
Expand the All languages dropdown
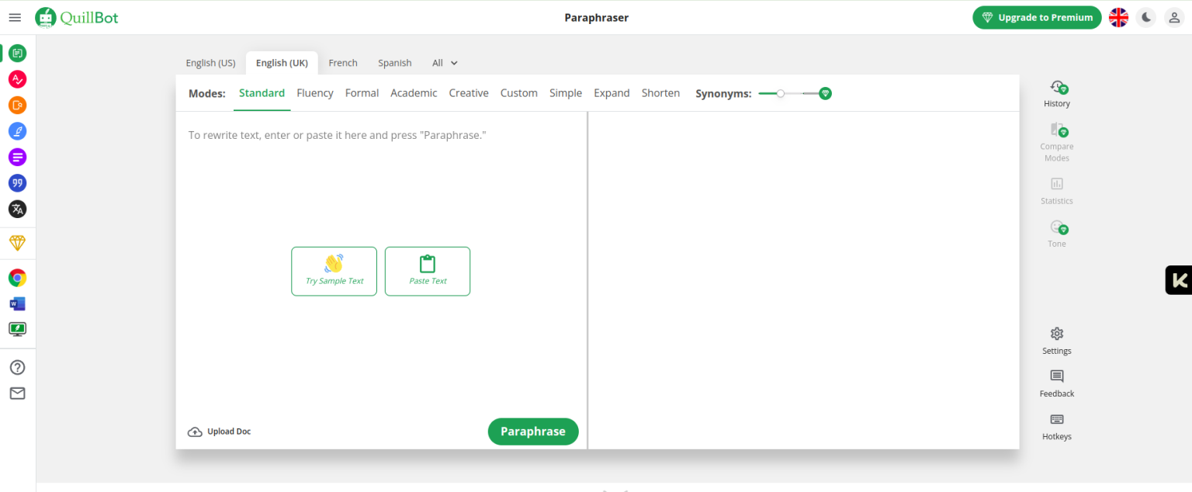click(x=445, y=63)
